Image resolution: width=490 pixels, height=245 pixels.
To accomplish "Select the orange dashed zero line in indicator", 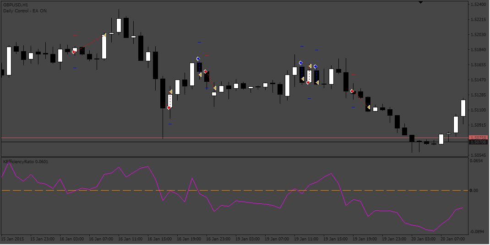I will coord(234,190).
